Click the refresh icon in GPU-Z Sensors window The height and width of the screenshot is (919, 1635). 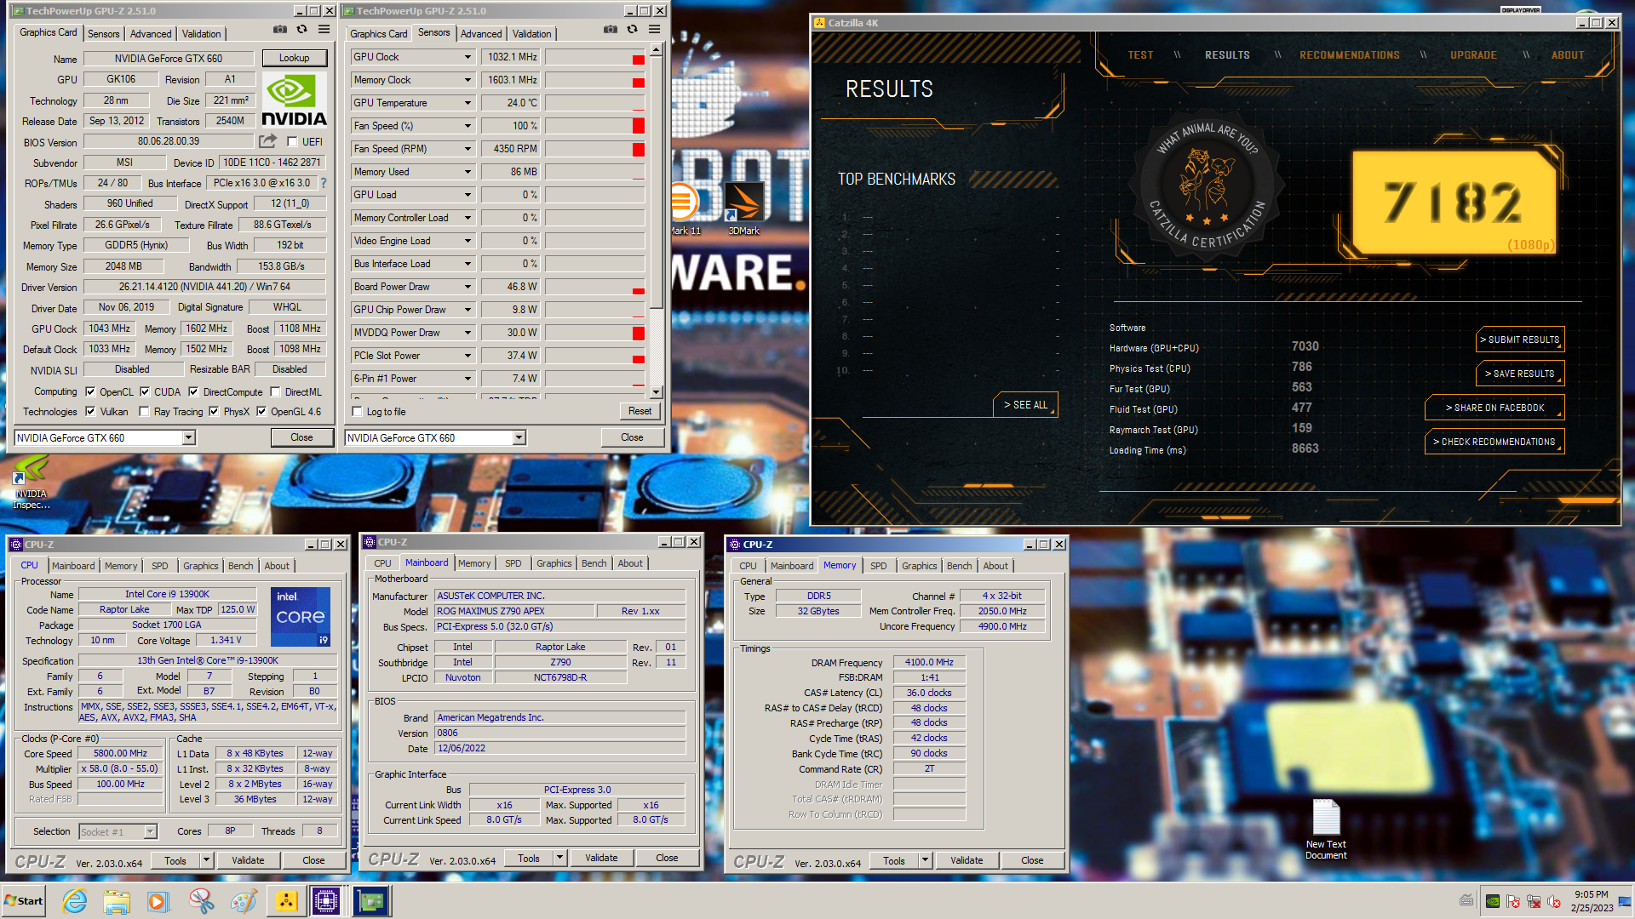pos(632,30)
